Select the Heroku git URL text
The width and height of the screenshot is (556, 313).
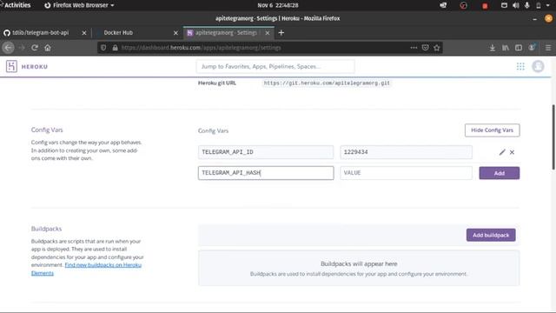coord(327,83)
